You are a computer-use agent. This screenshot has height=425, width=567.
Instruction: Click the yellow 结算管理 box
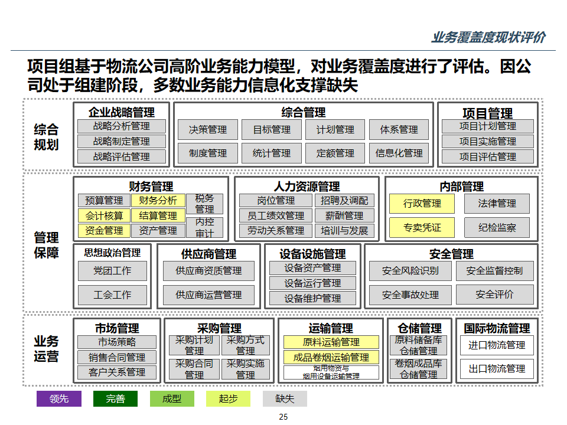(x=158, y=215)
